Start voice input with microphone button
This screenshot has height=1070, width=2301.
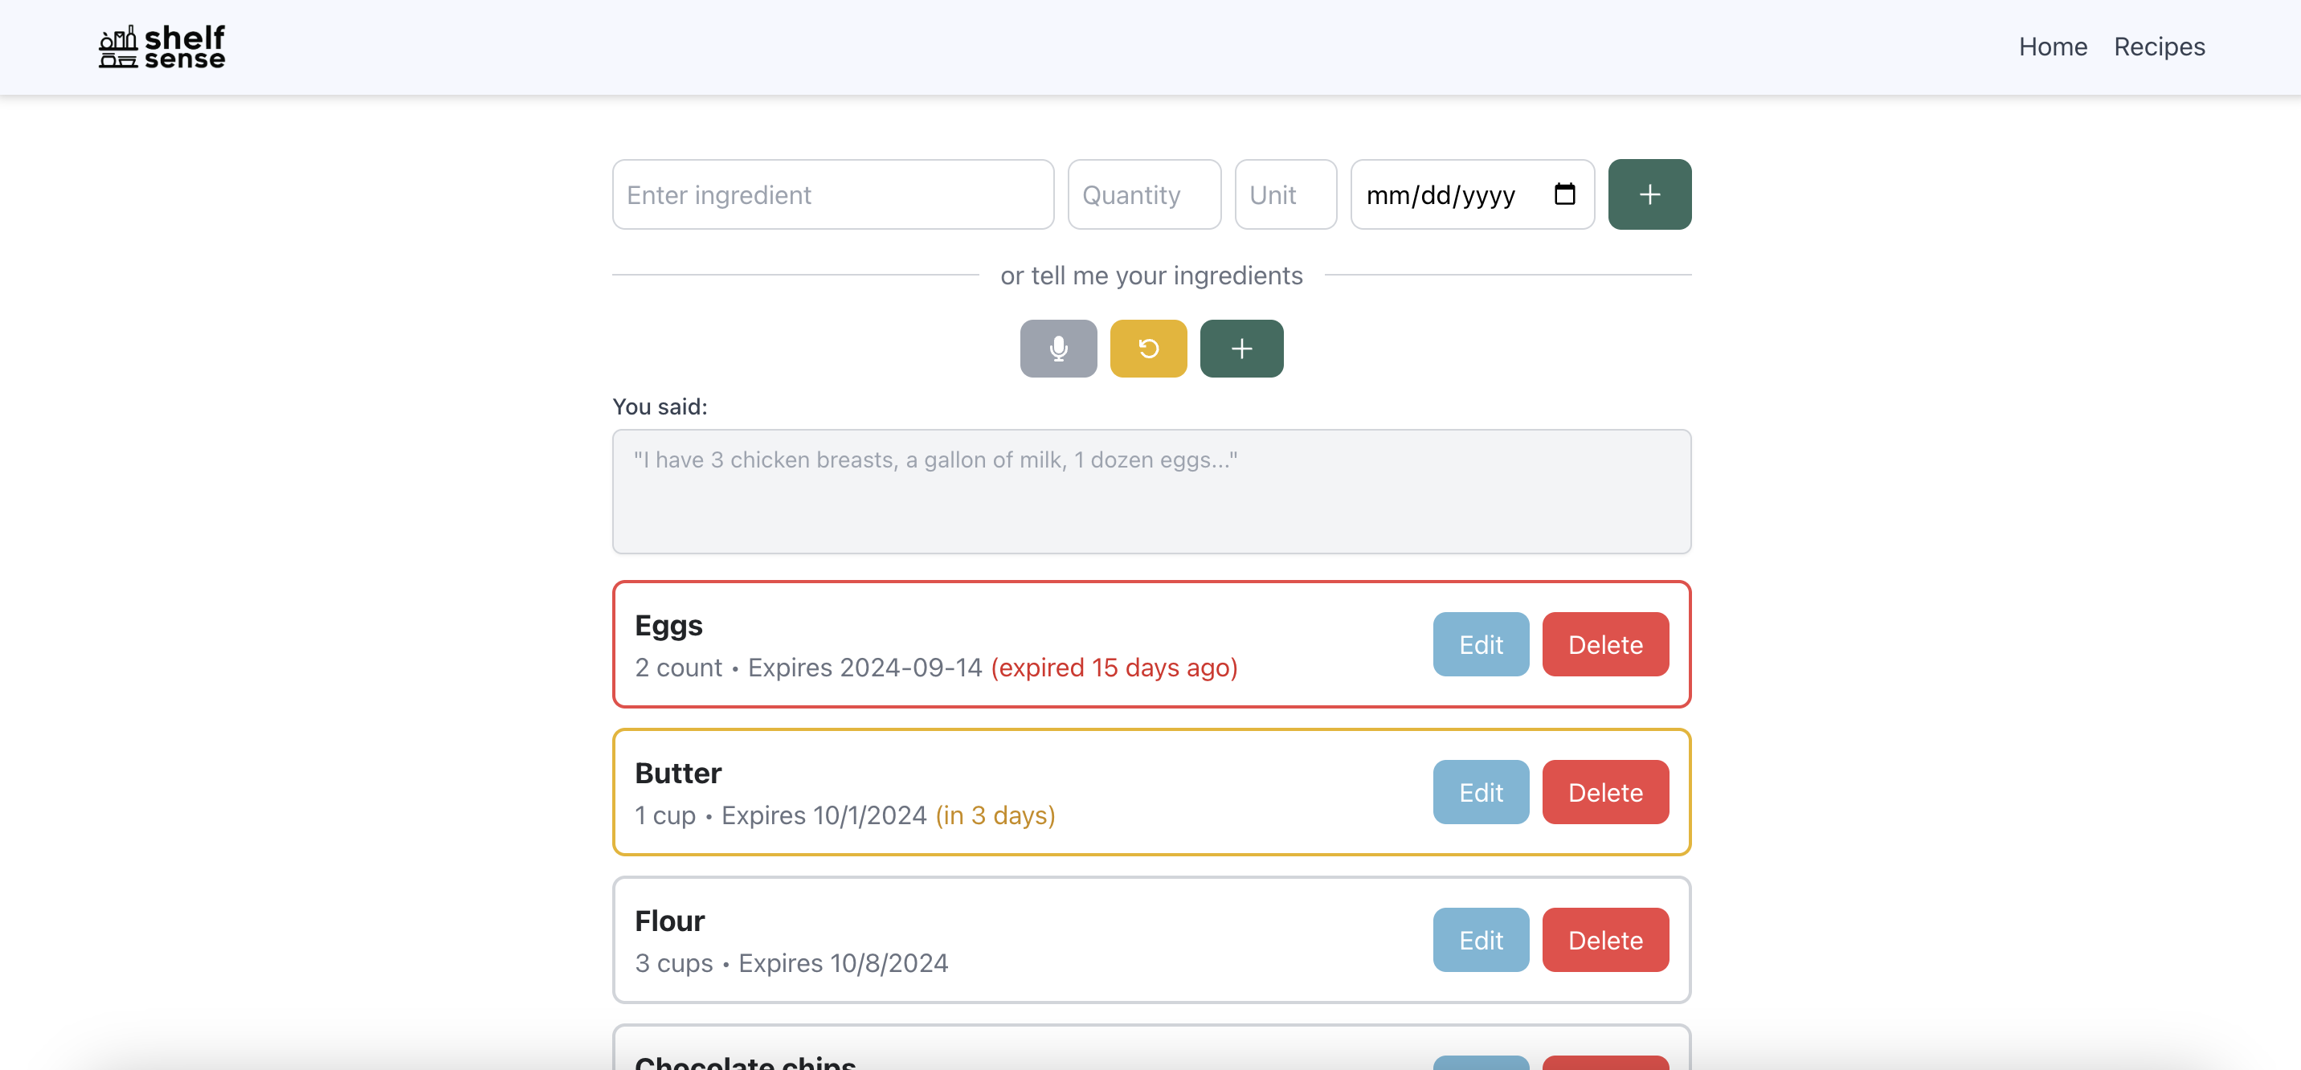(1057, 349)
